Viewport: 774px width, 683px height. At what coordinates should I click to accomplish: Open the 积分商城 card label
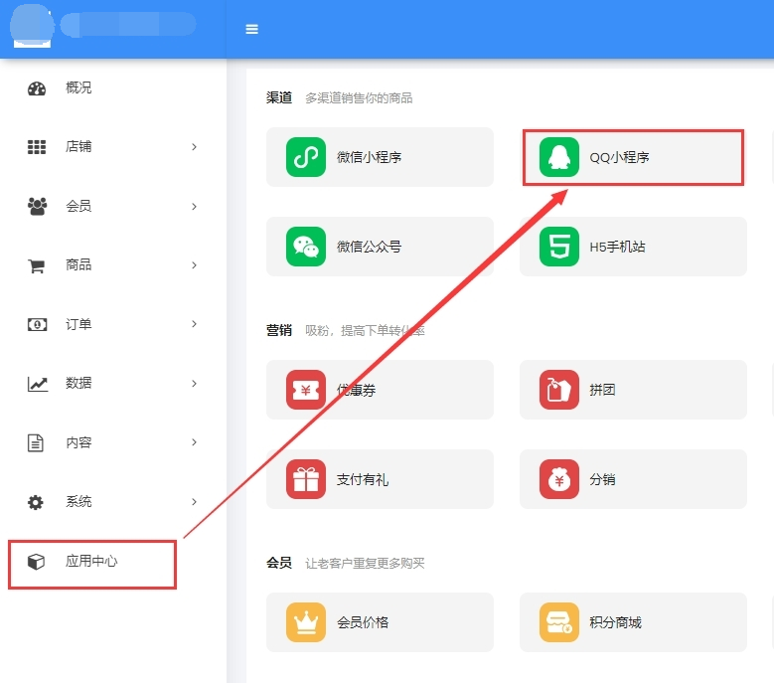(x=615, y=622)
